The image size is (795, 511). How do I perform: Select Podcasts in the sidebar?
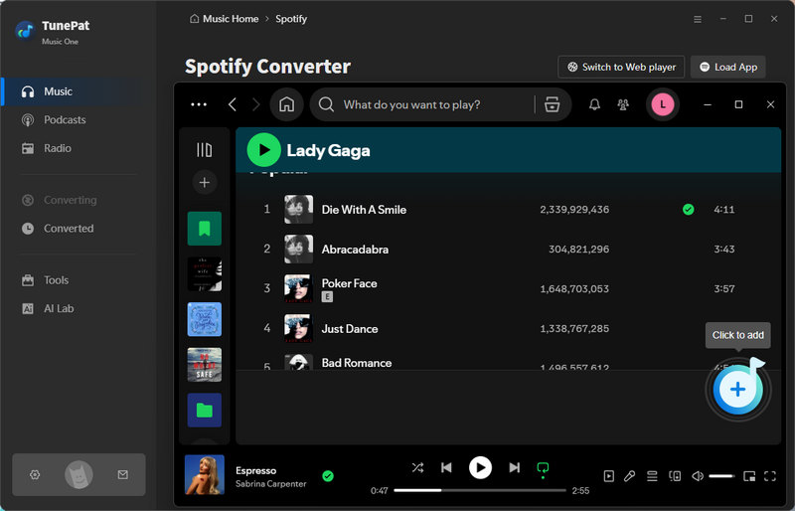tap(65, 120)
